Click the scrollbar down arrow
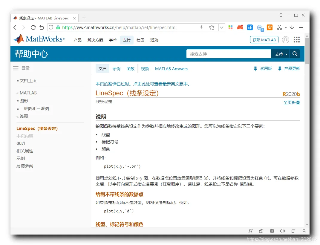 tap(307, 224)
